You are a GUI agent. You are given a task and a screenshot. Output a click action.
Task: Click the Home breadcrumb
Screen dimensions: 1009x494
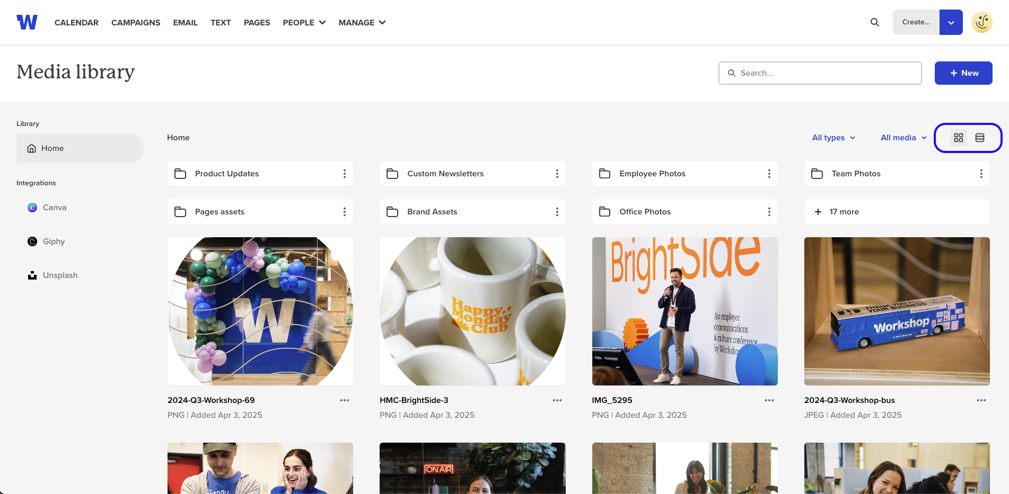[x=178, y=138]
